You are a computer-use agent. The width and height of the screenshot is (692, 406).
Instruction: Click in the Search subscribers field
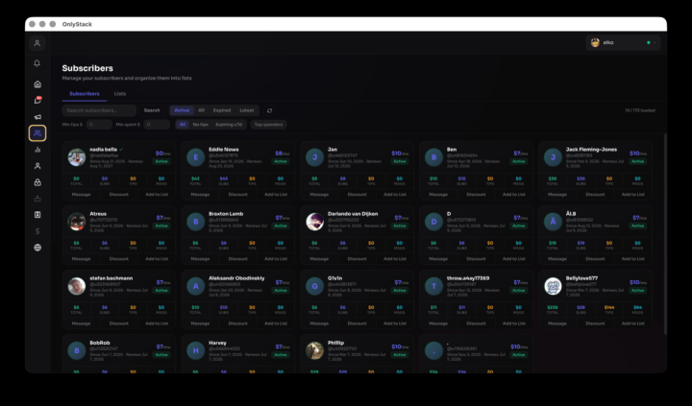(99, 110)
